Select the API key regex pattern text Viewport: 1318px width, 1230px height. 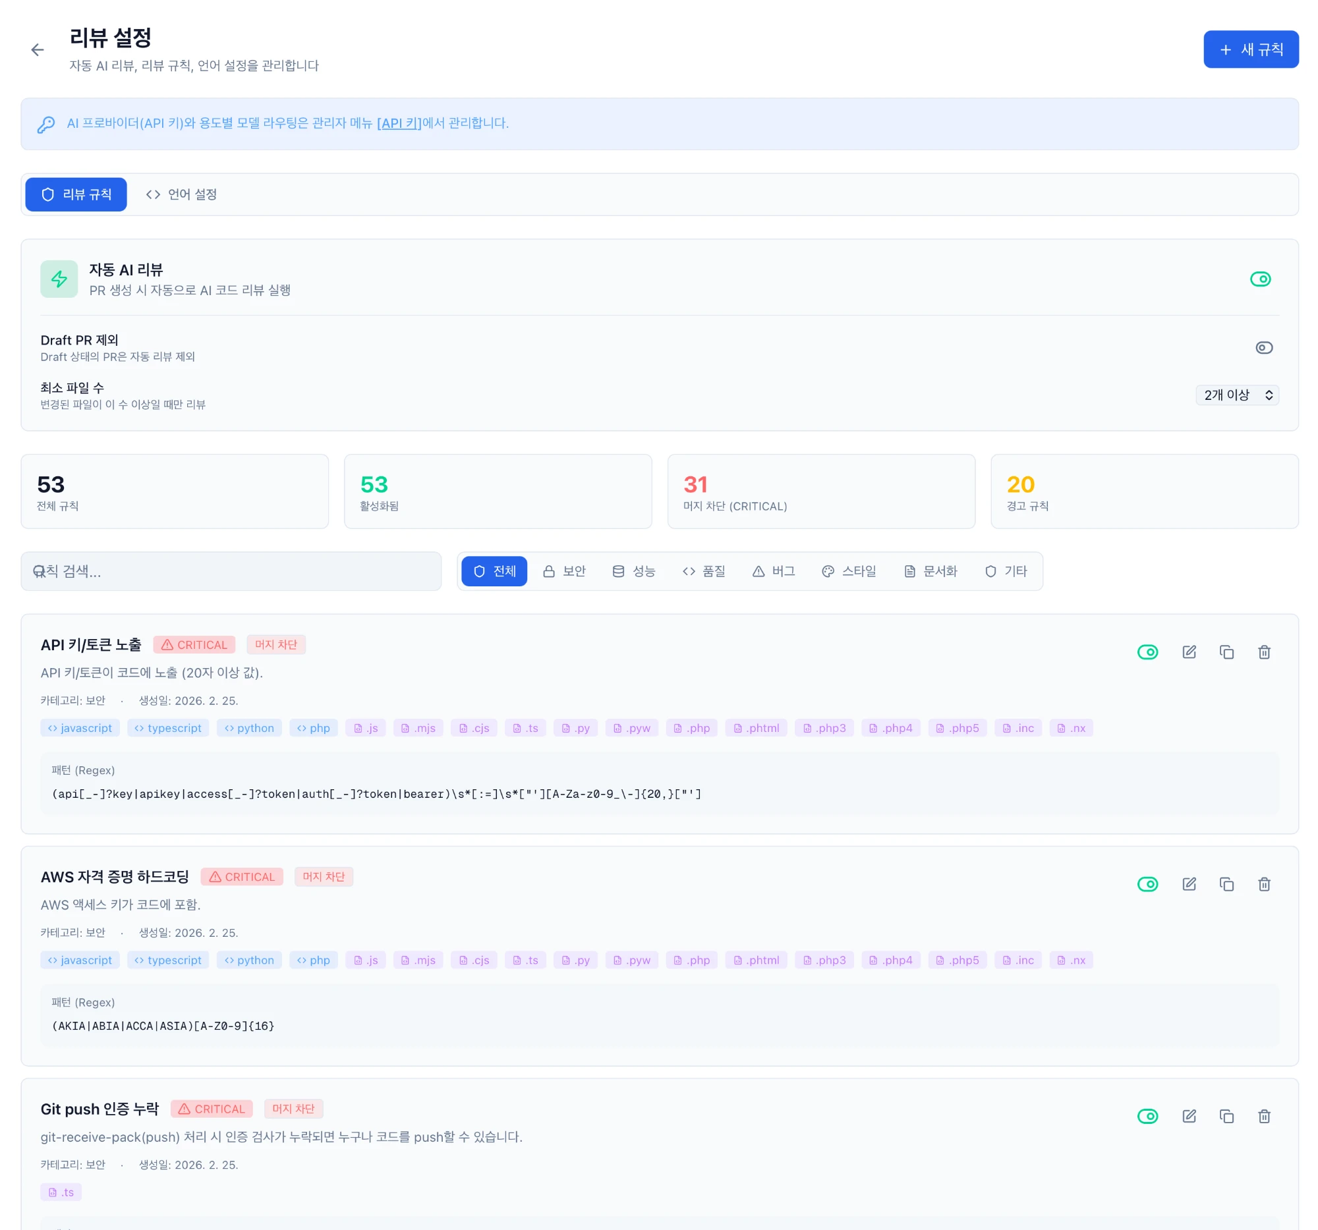coord(376,794)
